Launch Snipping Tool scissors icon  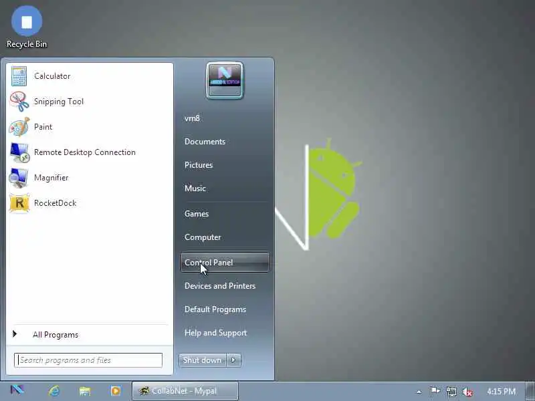pyautogui.click(x=19, y=102)
